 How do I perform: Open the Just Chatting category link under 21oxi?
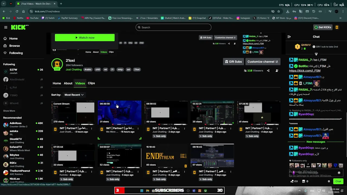tap(74, 70)
